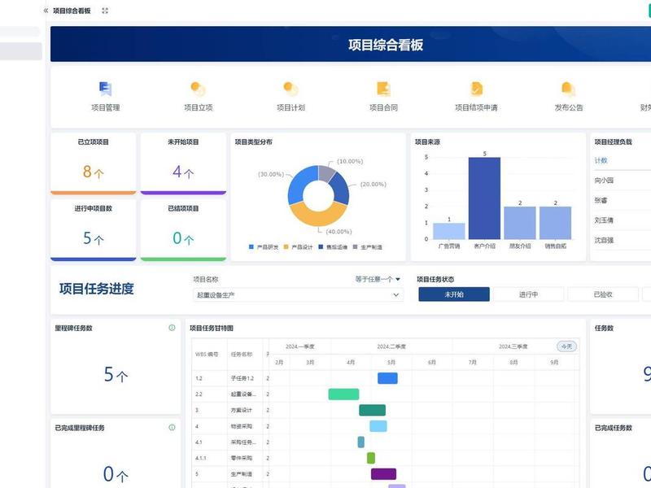Click the fullscreen icon beside 项目综合看板 tab

click(105, 11)
